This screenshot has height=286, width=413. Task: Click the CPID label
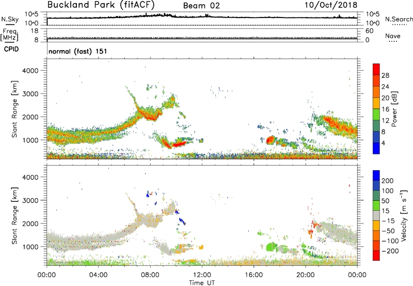point(11,49)
